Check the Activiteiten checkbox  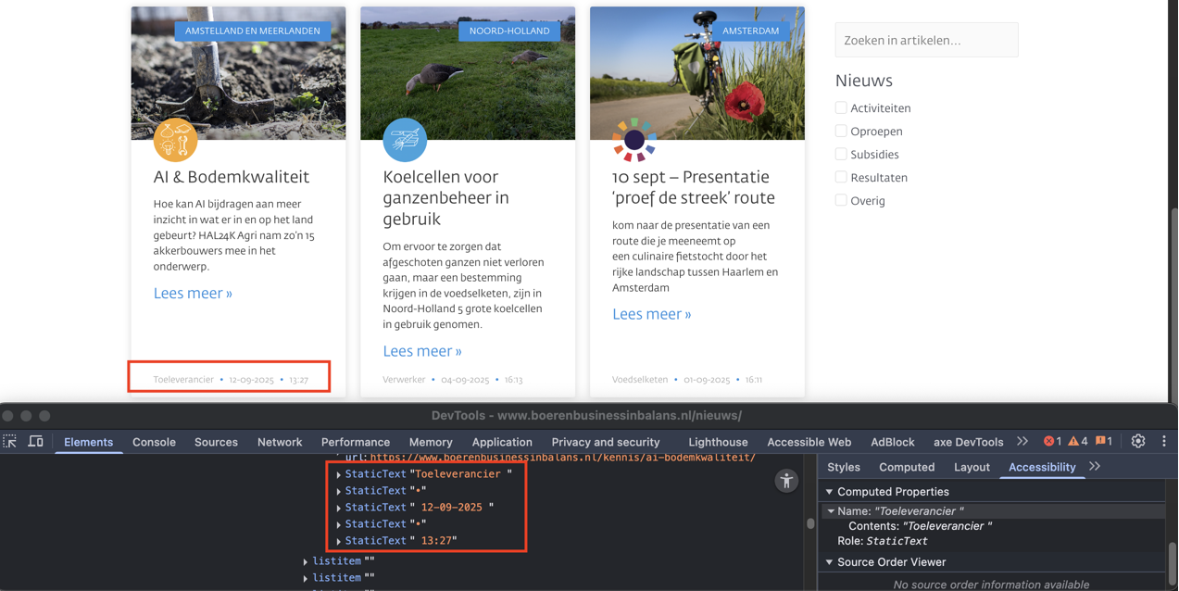click(x=841, y=108)
